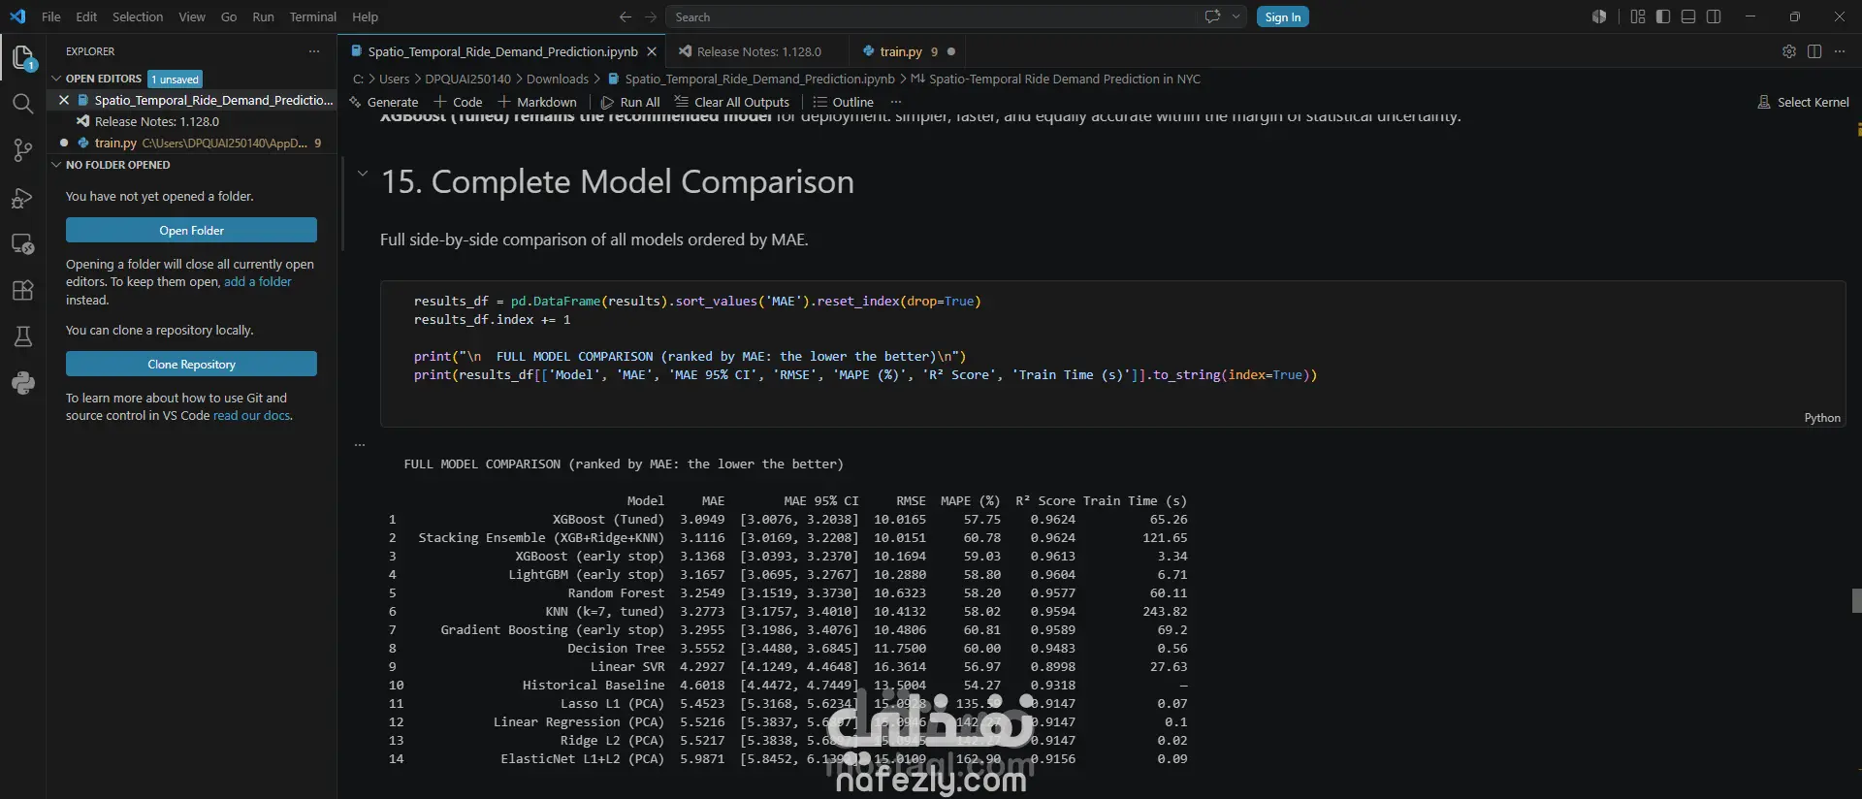This screenshot has width=1862, height=799.
Task: Close the Spatio_Temporal notebook tab
Action: 652,51
